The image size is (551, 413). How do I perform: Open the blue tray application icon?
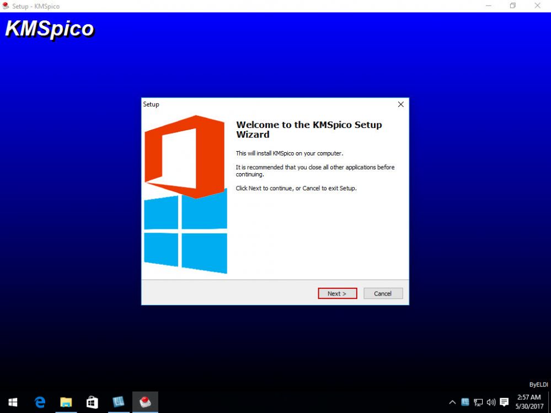point(466,402)
